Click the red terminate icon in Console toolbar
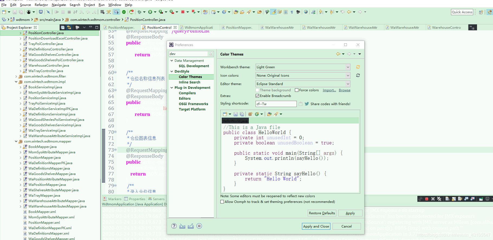 tap(427, 199)
